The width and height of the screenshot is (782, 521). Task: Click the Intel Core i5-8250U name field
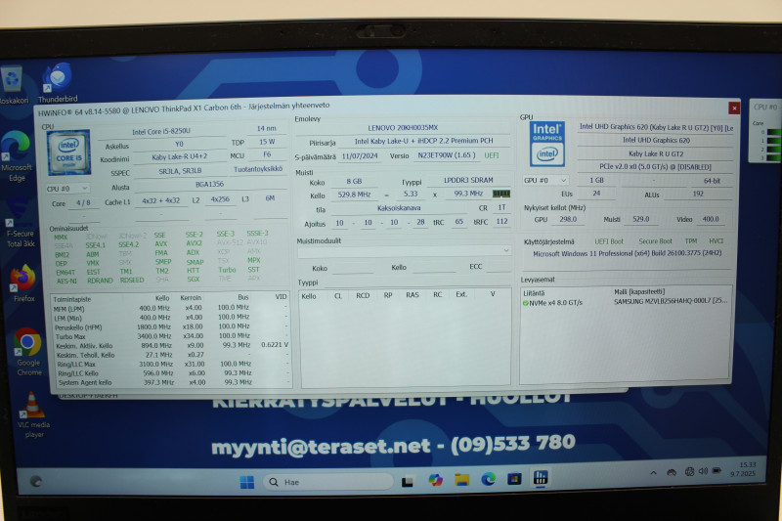pos(161,132)
